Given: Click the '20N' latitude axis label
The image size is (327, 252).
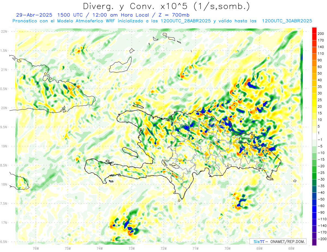Looking at the screenshot, I should coord(4,108).
